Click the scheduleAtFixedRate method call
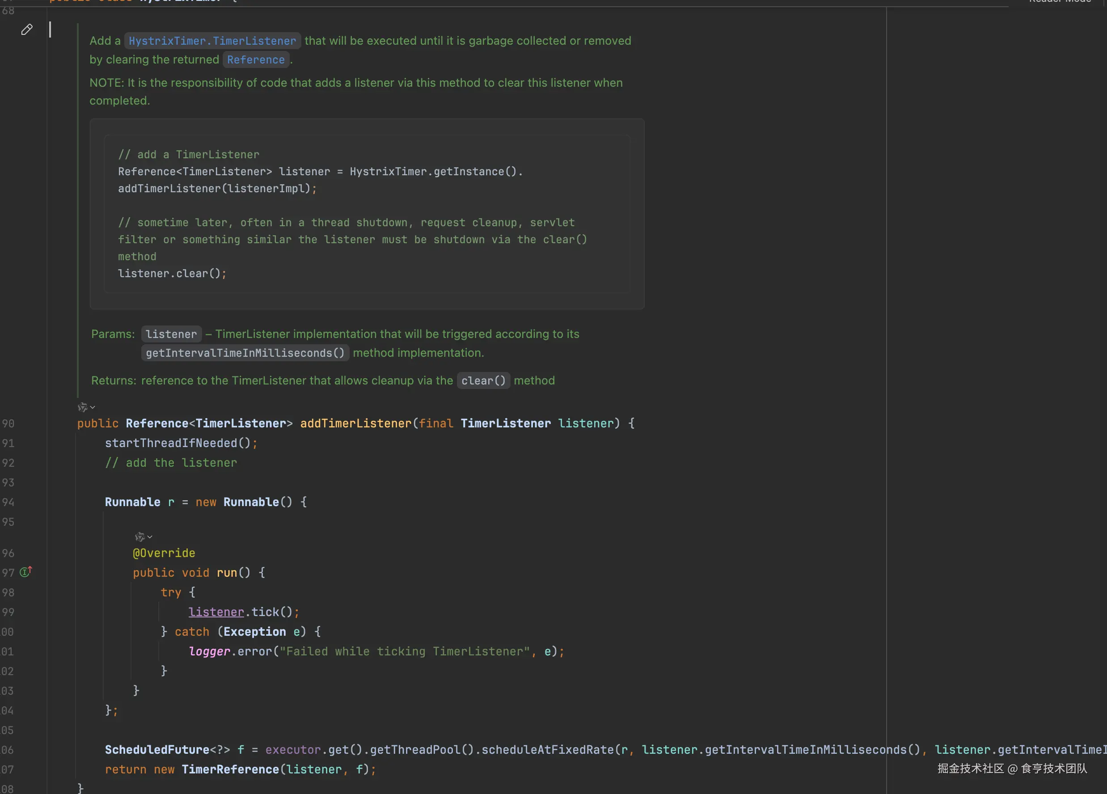Viewport: 1107px width, 794px height. click(x=548, y=750)
